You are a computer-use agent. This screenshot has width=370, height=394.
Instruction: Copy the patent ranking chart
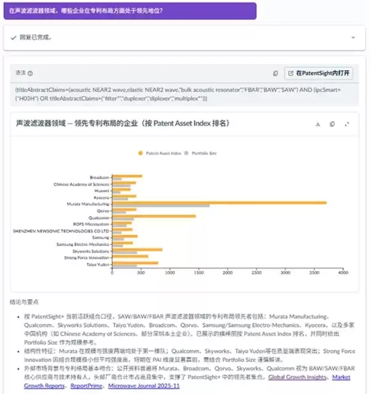332,124
